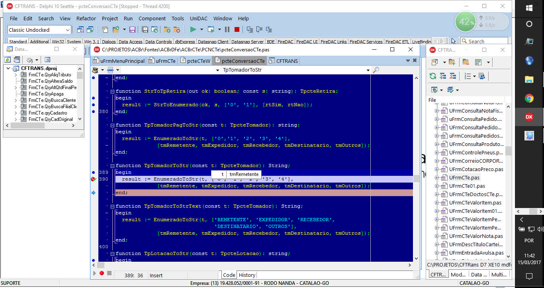
Task: Open the File menu
Action: (14, 18)
